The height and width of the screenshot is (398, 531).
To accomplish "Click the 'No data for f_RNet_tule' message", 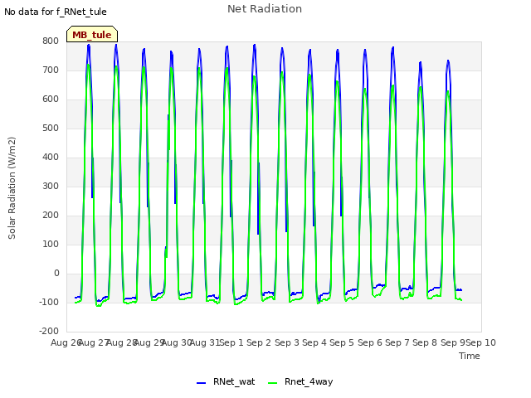I will tap(56, 12).
